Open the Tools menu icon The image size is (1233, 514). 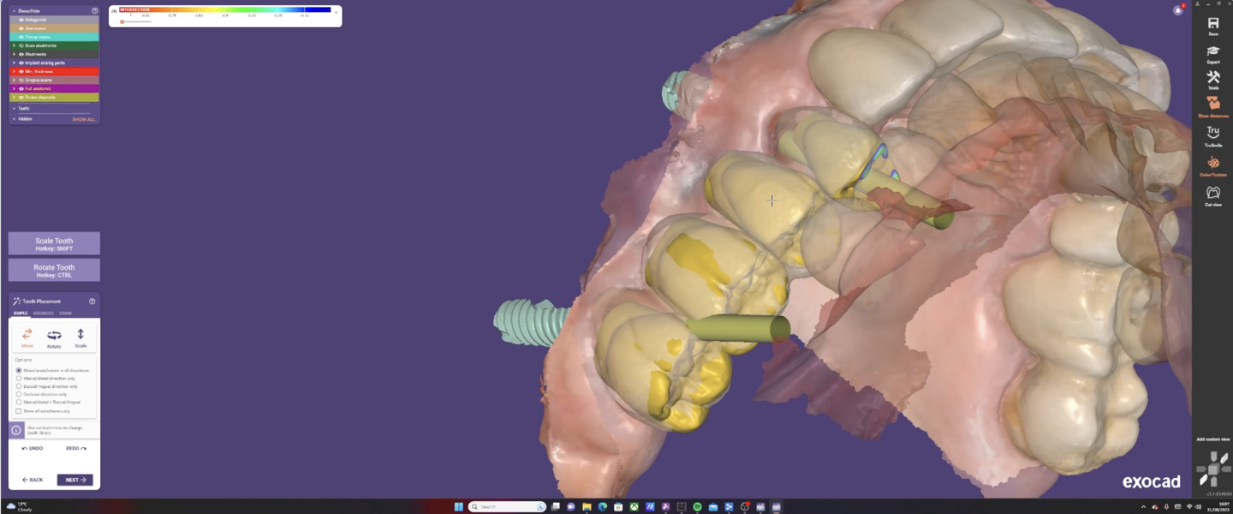1212,79
